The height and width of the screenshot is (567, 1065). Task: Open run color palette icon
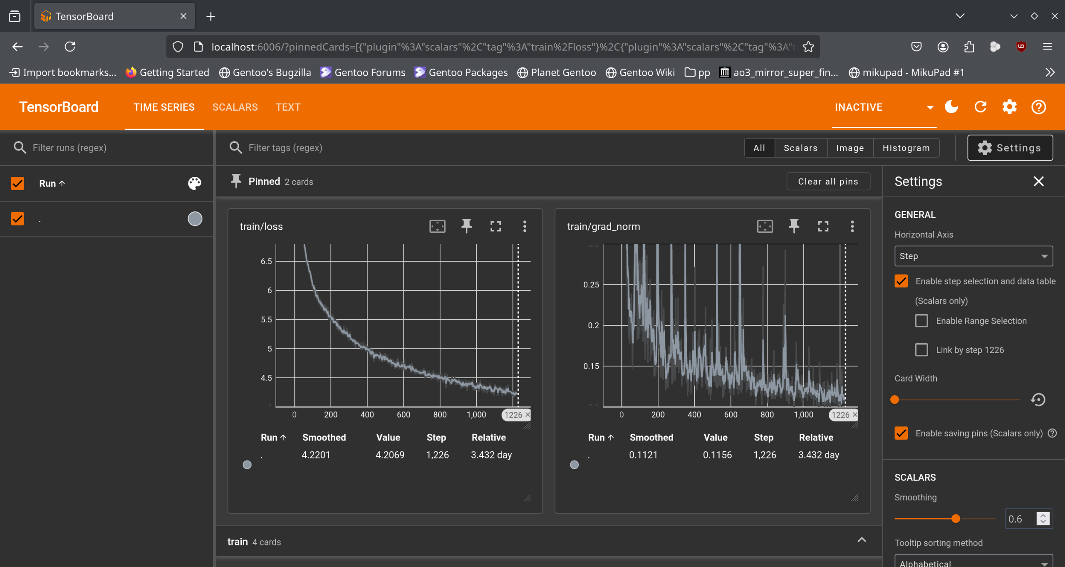(x=195, y=183)
